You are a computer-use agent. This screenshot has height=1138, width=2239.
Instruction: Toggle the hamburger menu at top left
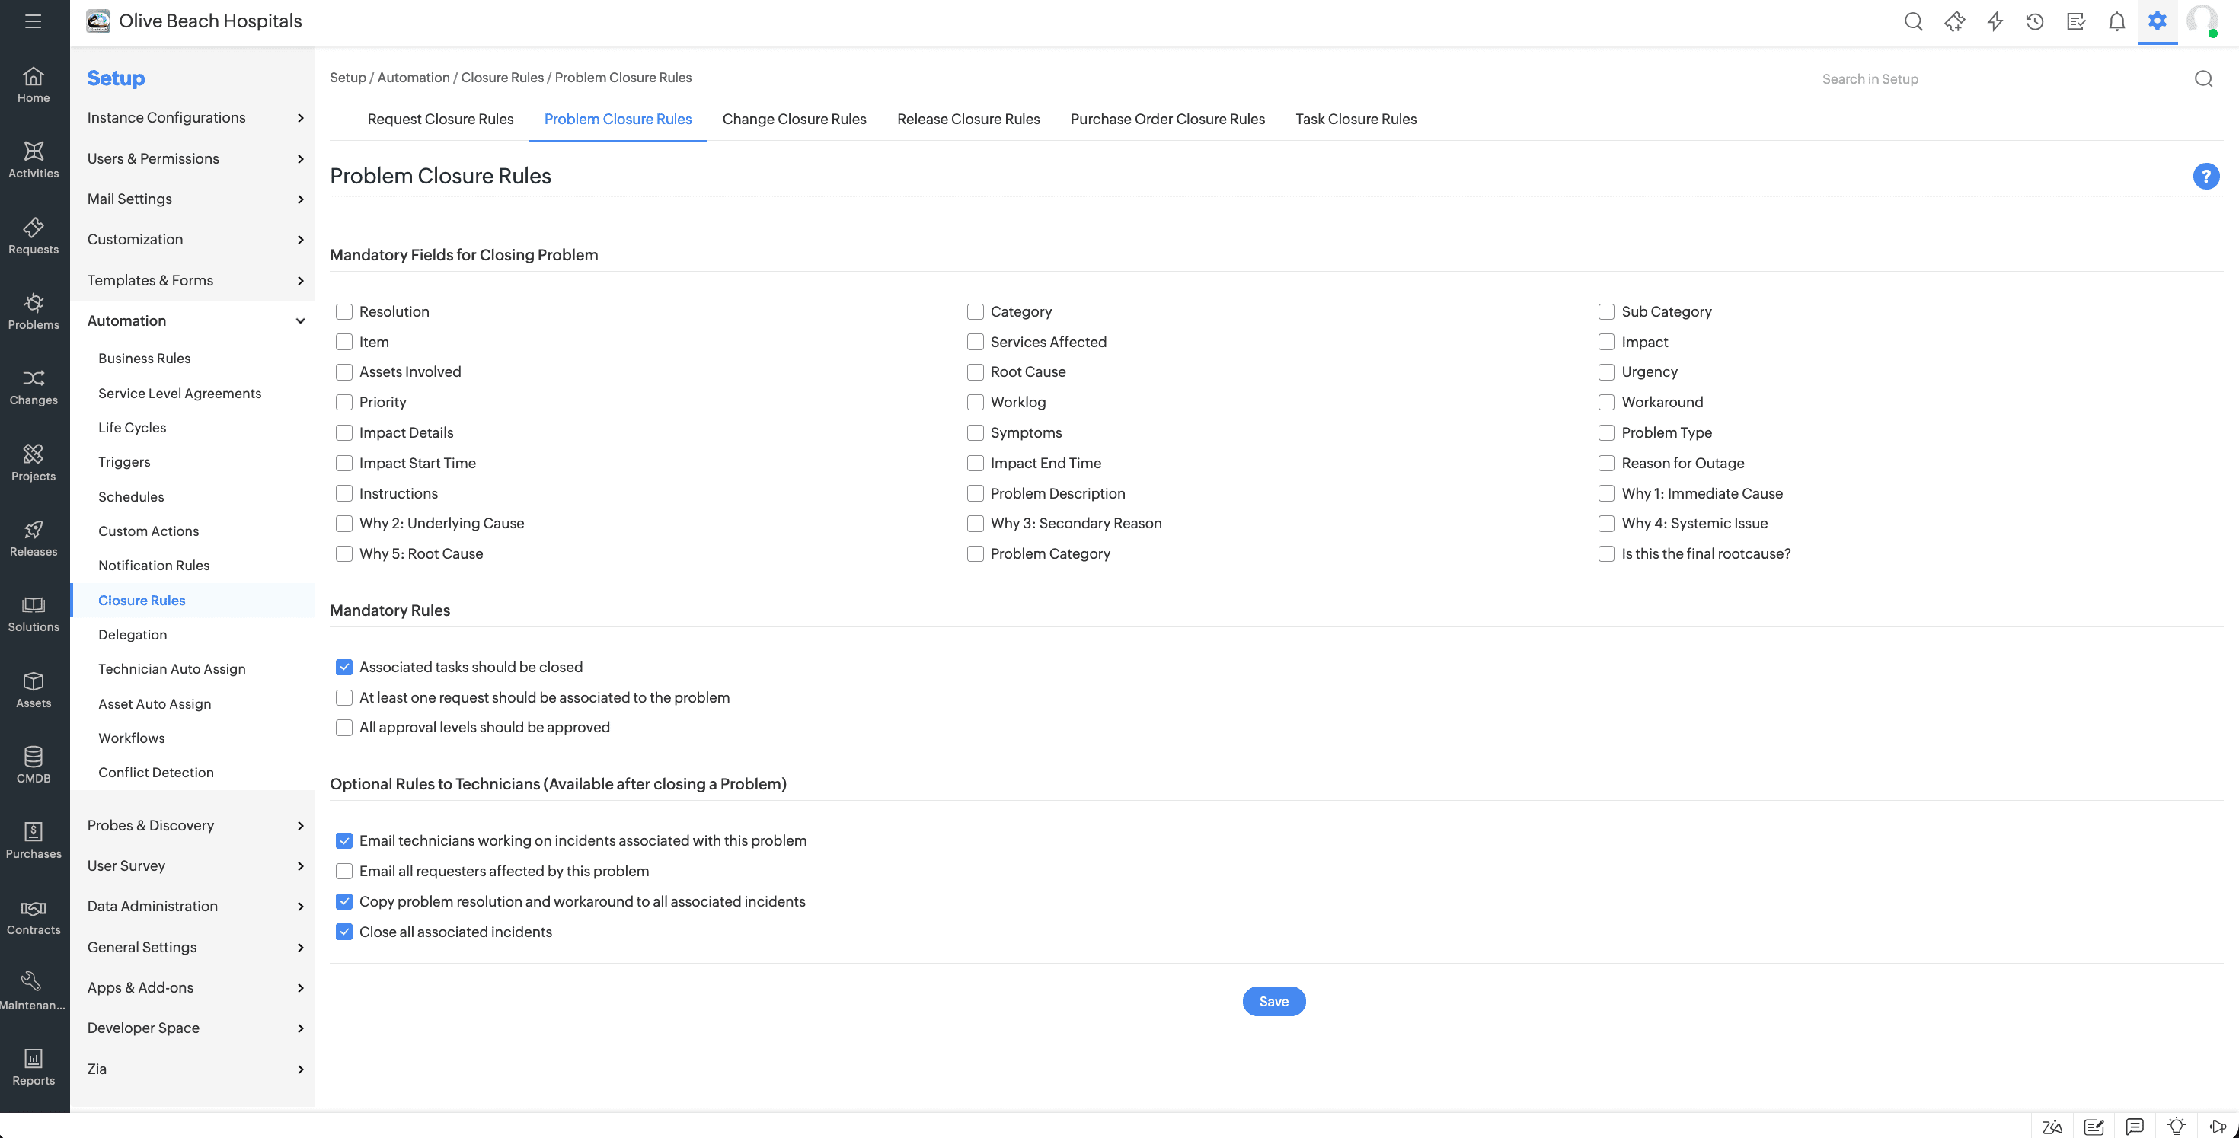pyautogui.click(x=33, y=22)
